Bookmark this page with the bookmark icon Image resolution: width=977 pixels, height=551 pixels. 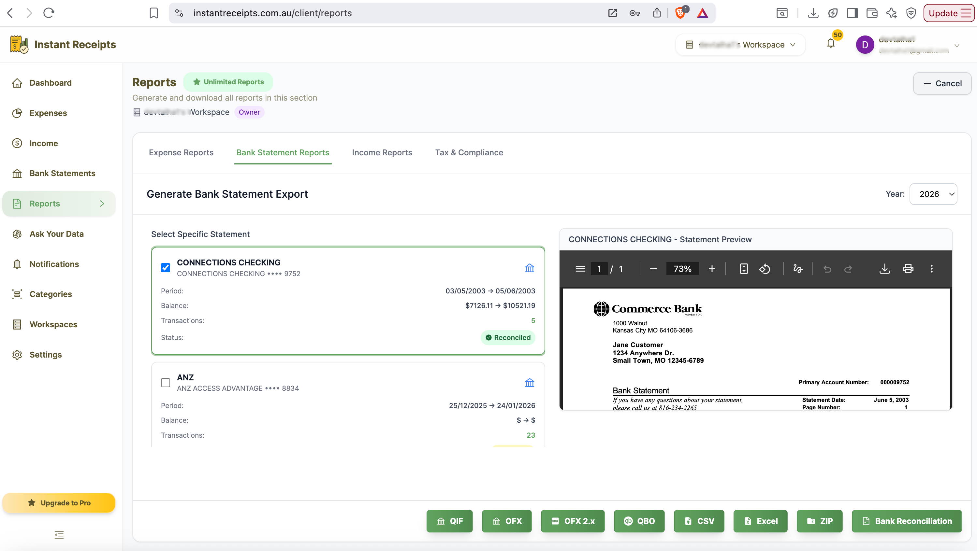[153, 13]
